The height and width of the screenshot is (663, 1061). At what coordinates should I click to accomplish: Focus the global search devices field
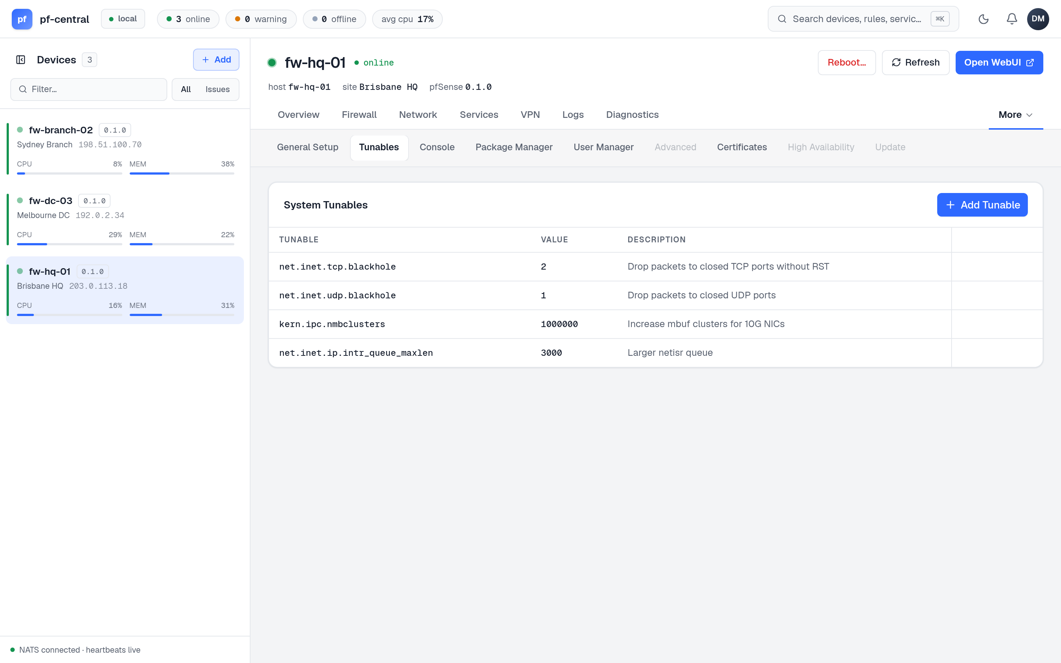pyautogui.click(x=863, y=19)
